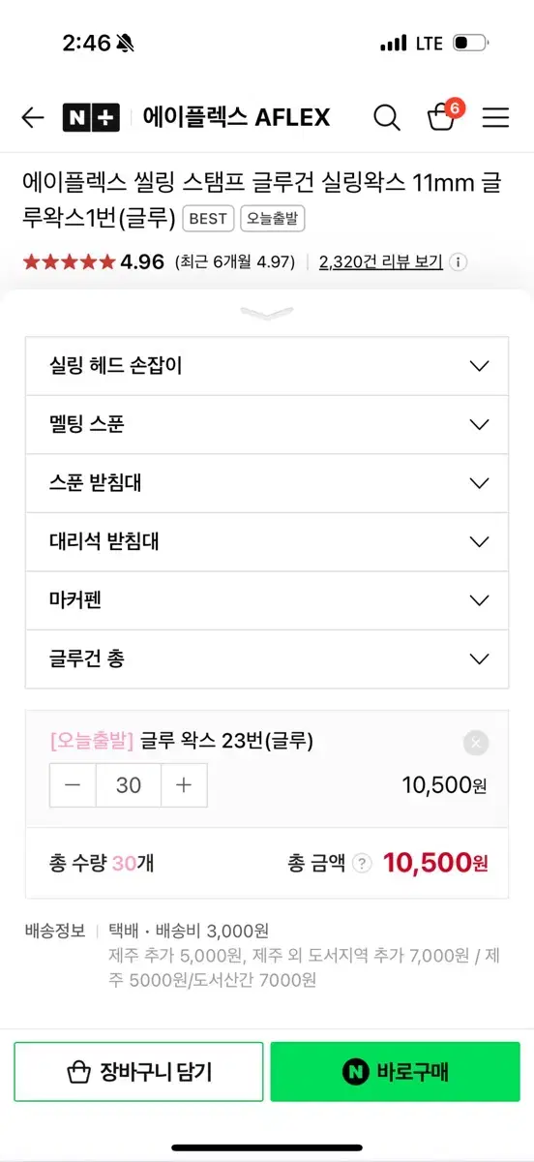
Task: Collapse the option sheet with the handle
Action: pos(267,313)
